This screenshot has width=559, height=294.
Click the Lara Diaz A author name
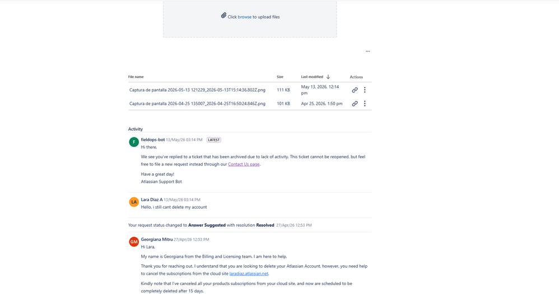152,200
